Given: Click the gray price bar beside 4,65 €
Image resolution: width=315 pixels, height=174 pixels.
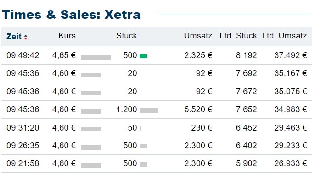Looking at the screenshot, I should click(x=96, y=57).
